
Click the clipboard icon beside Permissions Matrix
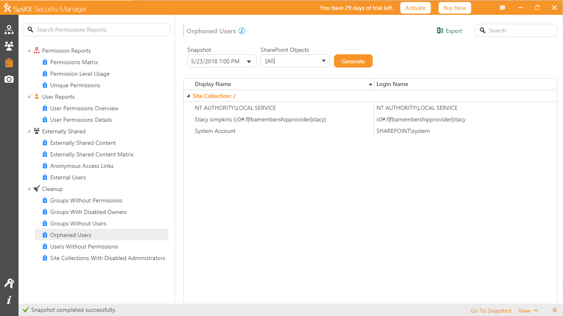point(45,62)
